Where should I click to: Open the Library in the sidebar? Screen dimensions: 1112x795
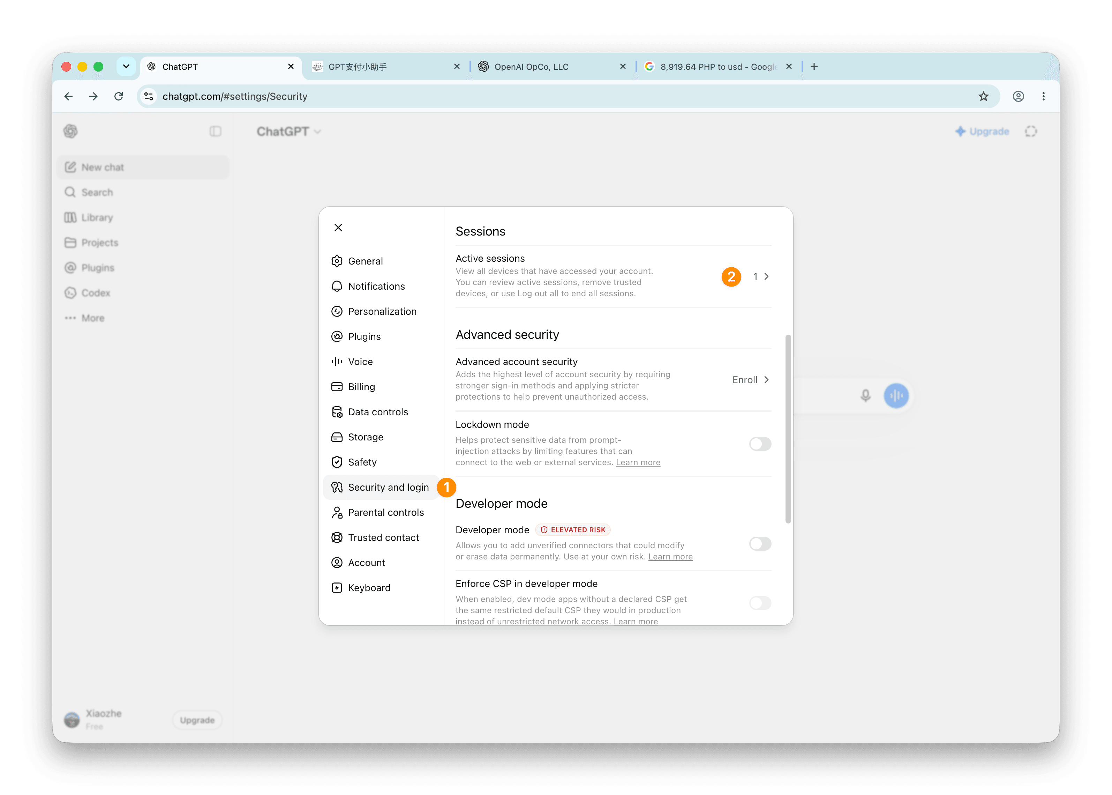tap(143, 218)
